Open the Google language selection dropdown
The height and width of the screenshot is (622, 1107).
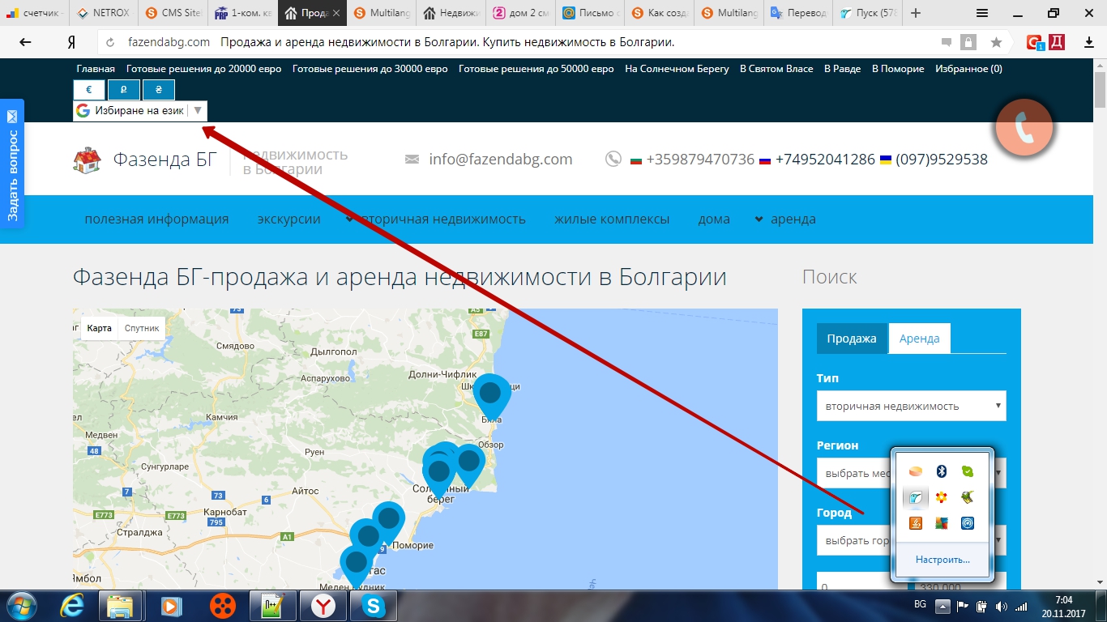[140, 111]
